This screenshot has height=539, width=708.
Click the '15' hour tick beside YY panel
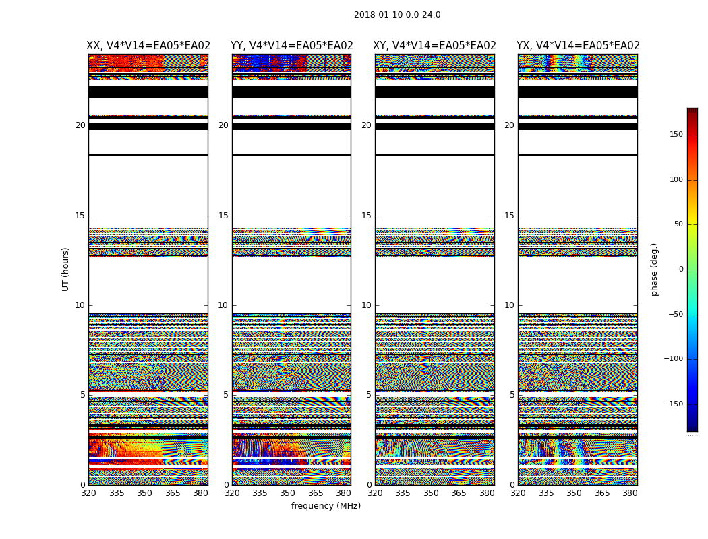click(223, 216)
